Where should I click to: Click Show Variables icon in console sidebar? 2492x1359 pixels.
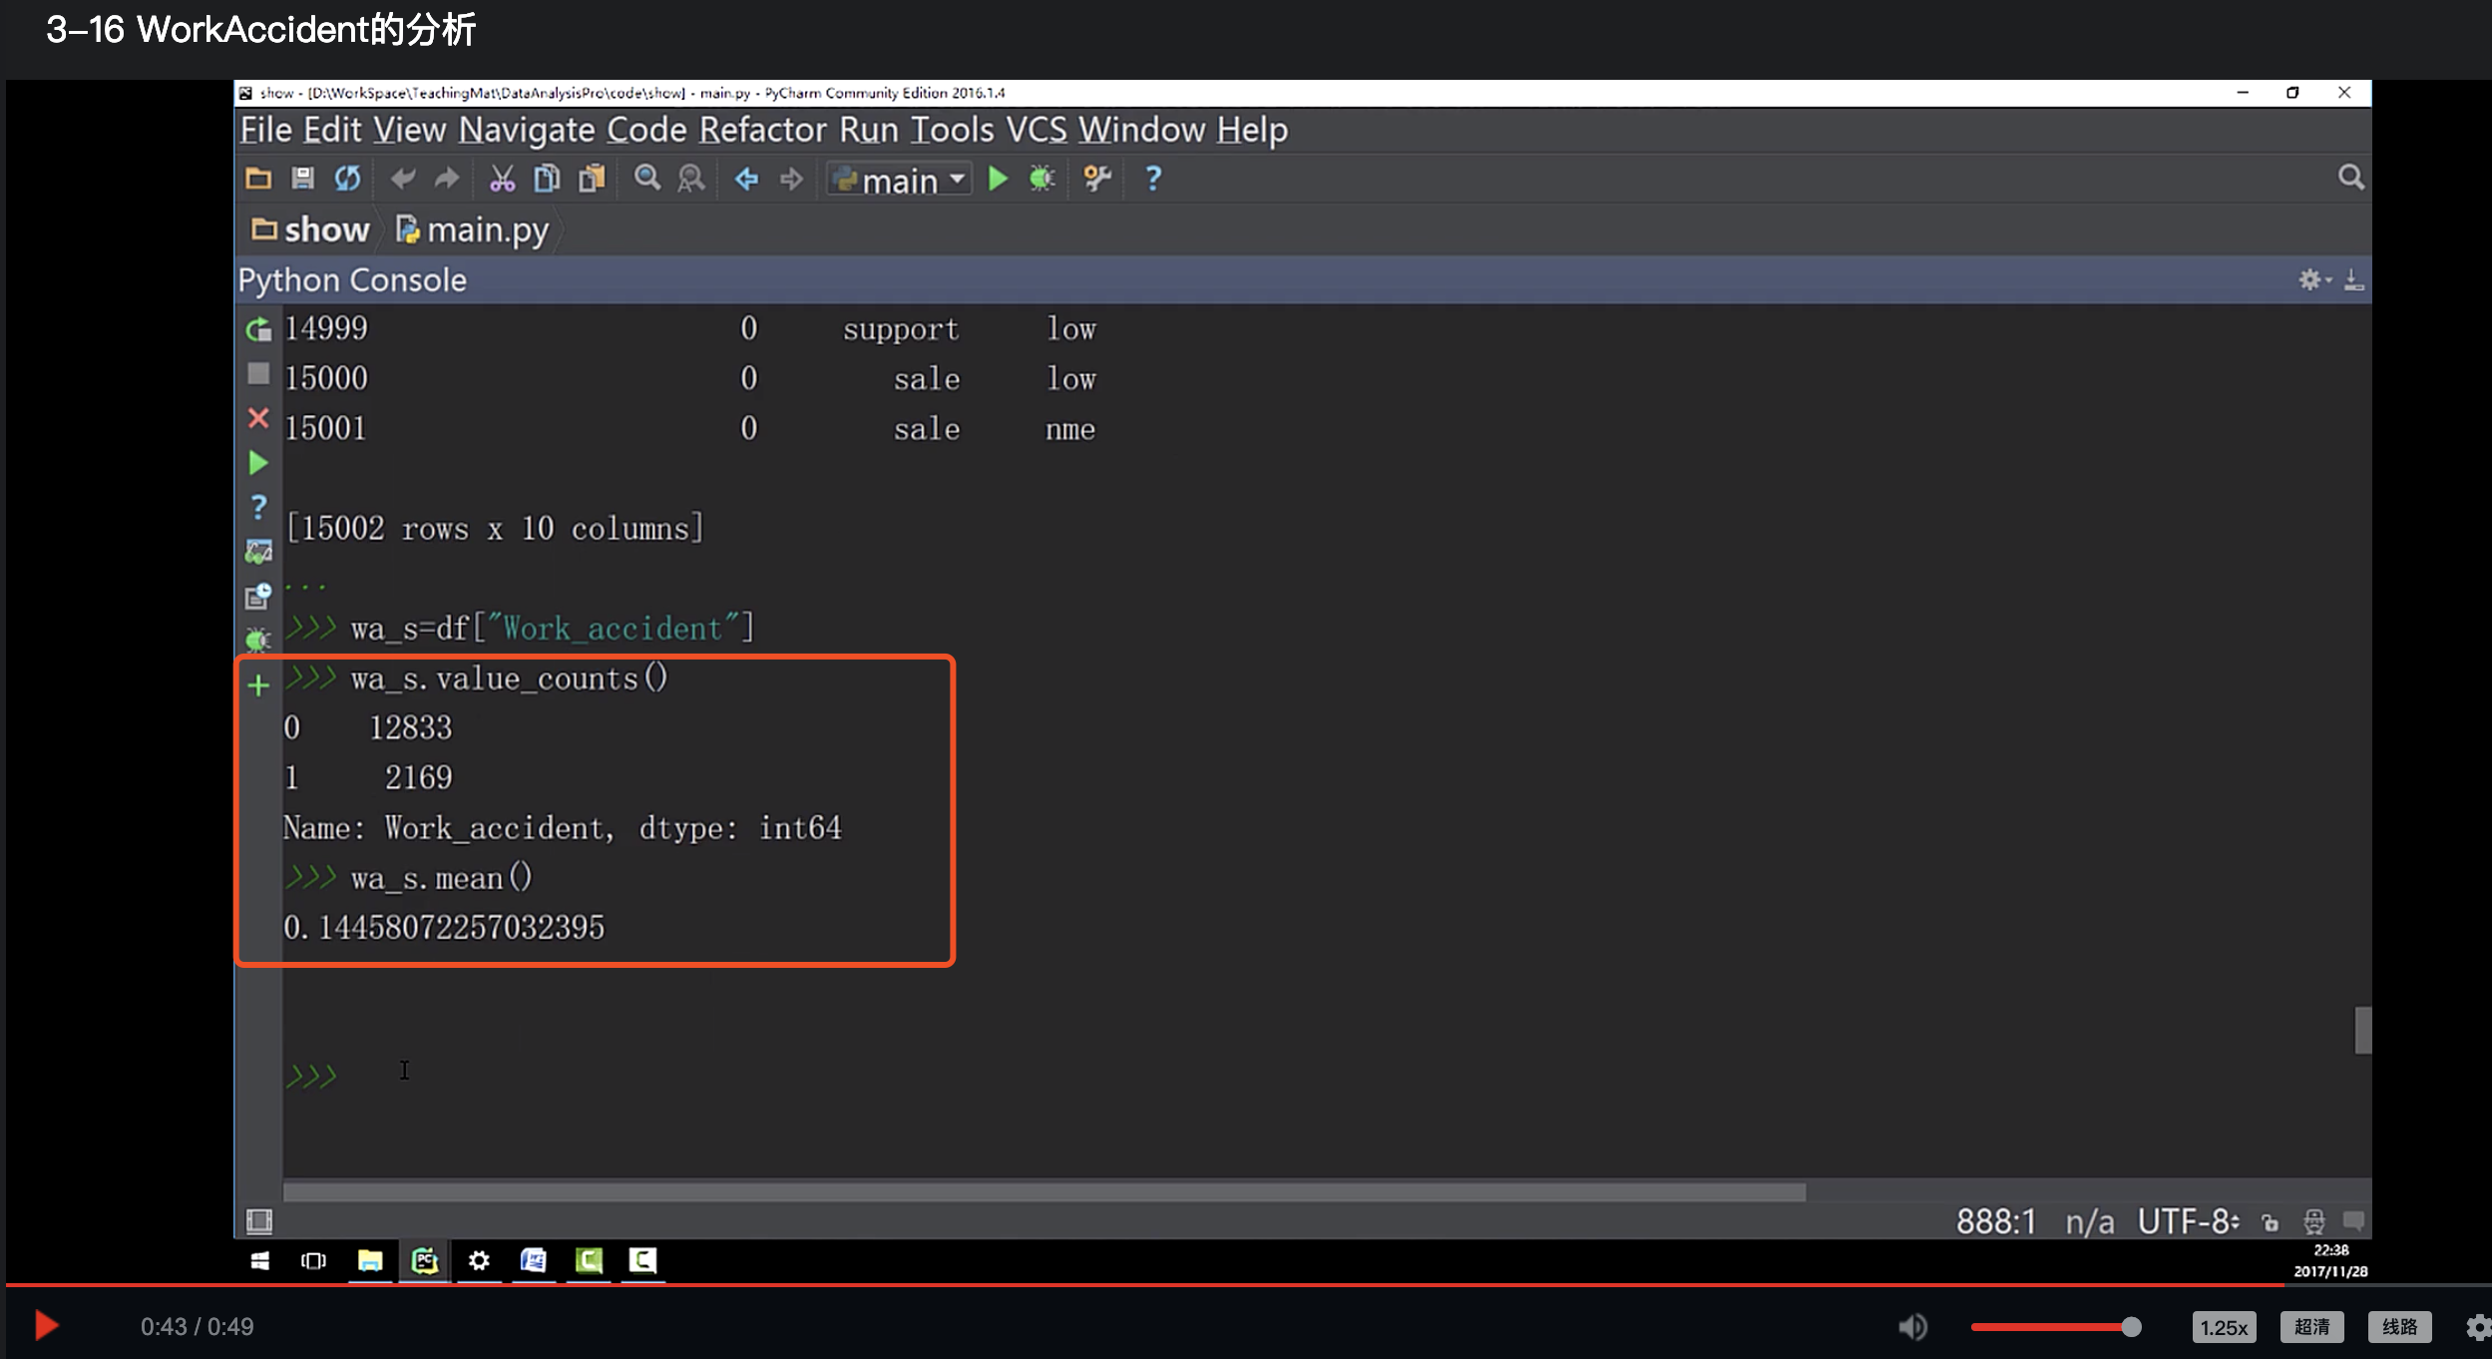258,552
